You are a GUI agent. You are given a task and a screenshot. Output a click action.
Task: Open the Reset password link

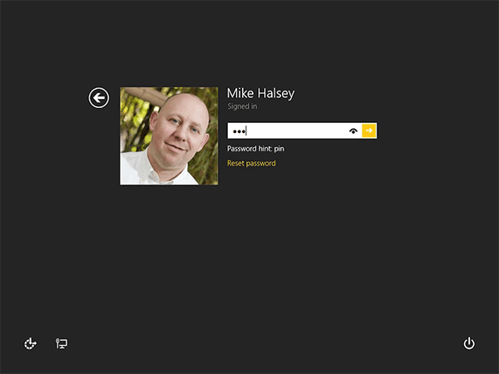point(251,163)
